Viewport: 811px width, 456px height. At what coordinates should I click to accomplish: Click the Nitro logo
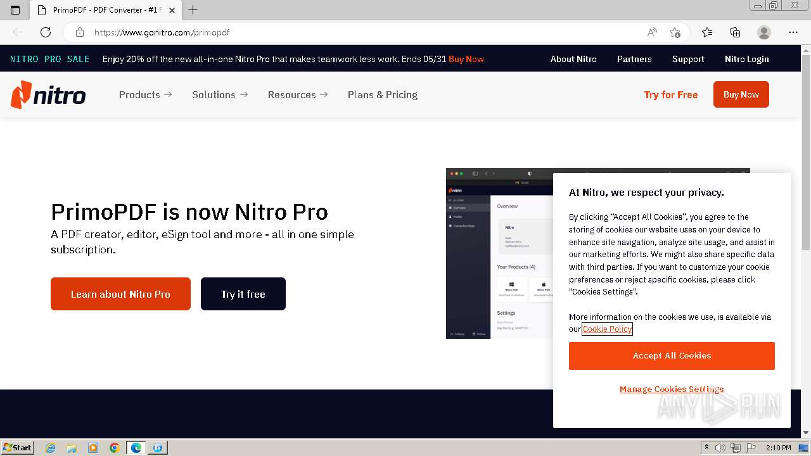click(48, 94)
